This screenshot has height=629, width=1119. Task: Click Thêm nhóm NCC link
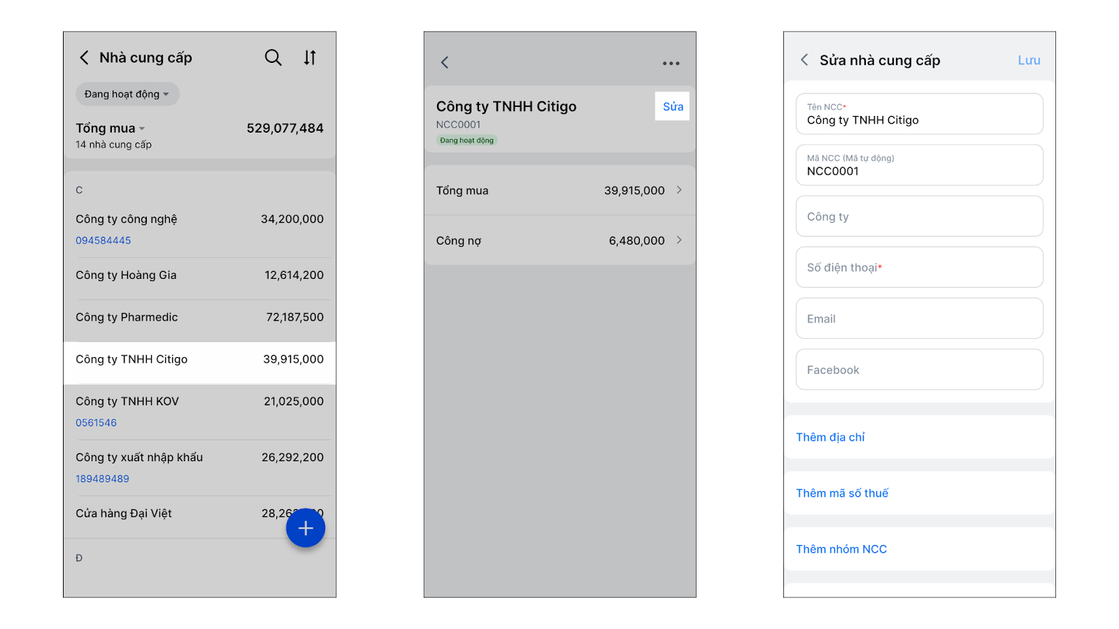841,549
